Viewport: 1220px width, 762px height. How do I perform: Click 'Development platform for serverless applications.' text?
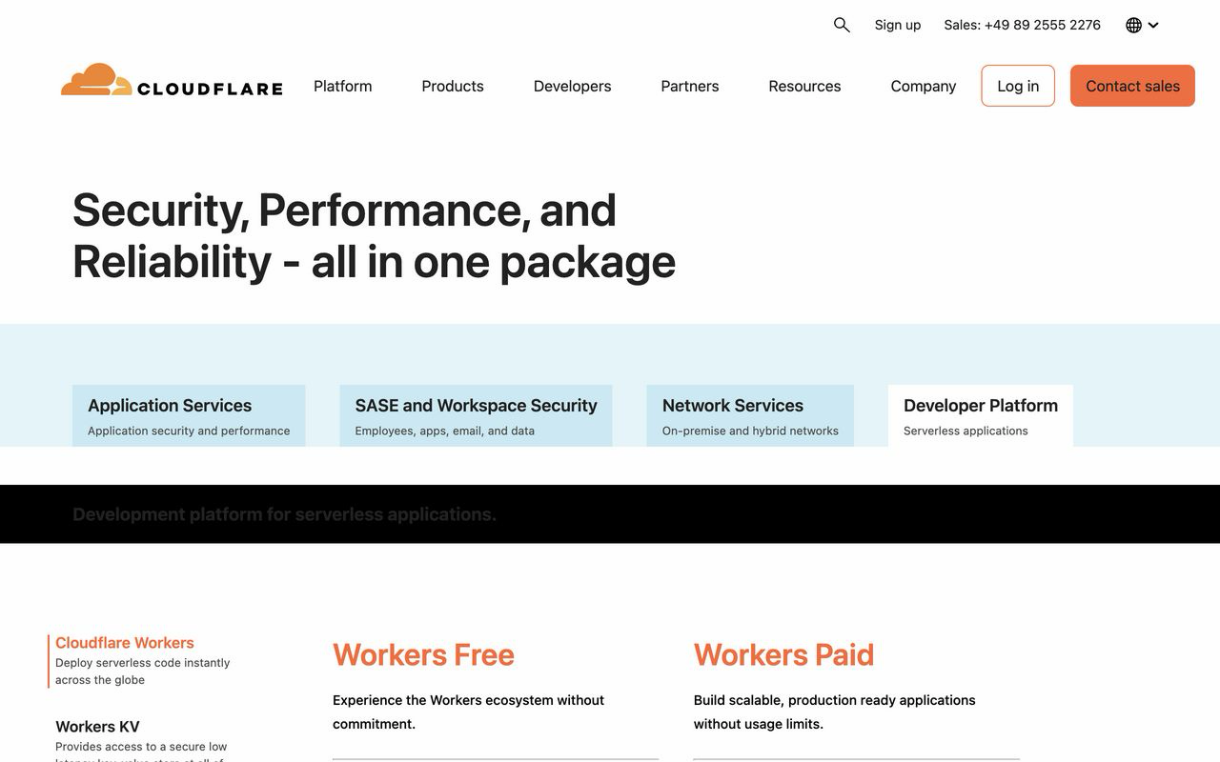coord(284,514)
